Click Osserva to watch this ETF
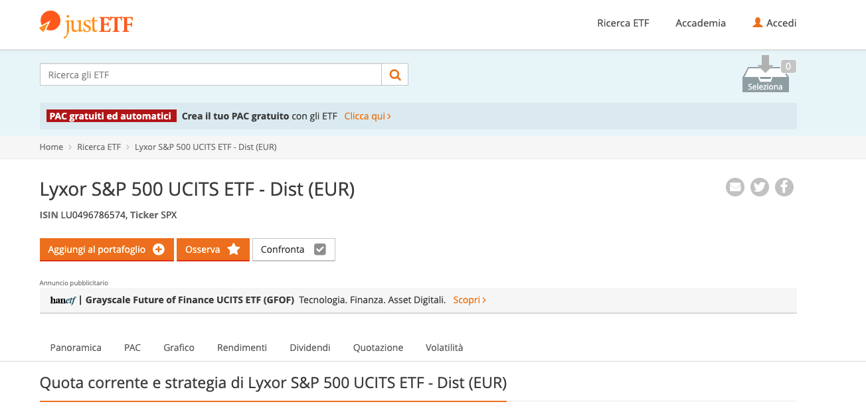The height and width of the screenshot is (414, 866). coord(213,249)
